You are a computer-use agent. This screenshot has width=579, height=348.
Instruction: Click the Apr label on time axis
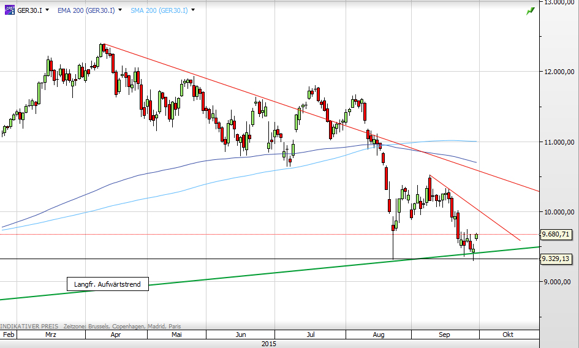pyautogui.click(x=116, y=335)
